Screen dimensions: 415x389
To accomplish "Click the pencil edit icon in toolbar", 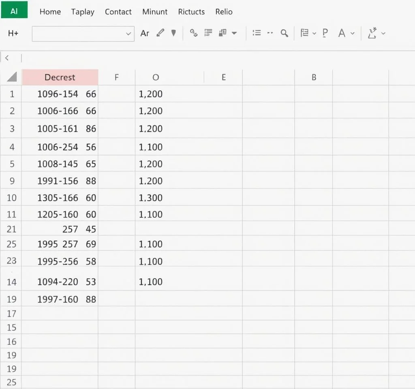I will tap(160, 33).
